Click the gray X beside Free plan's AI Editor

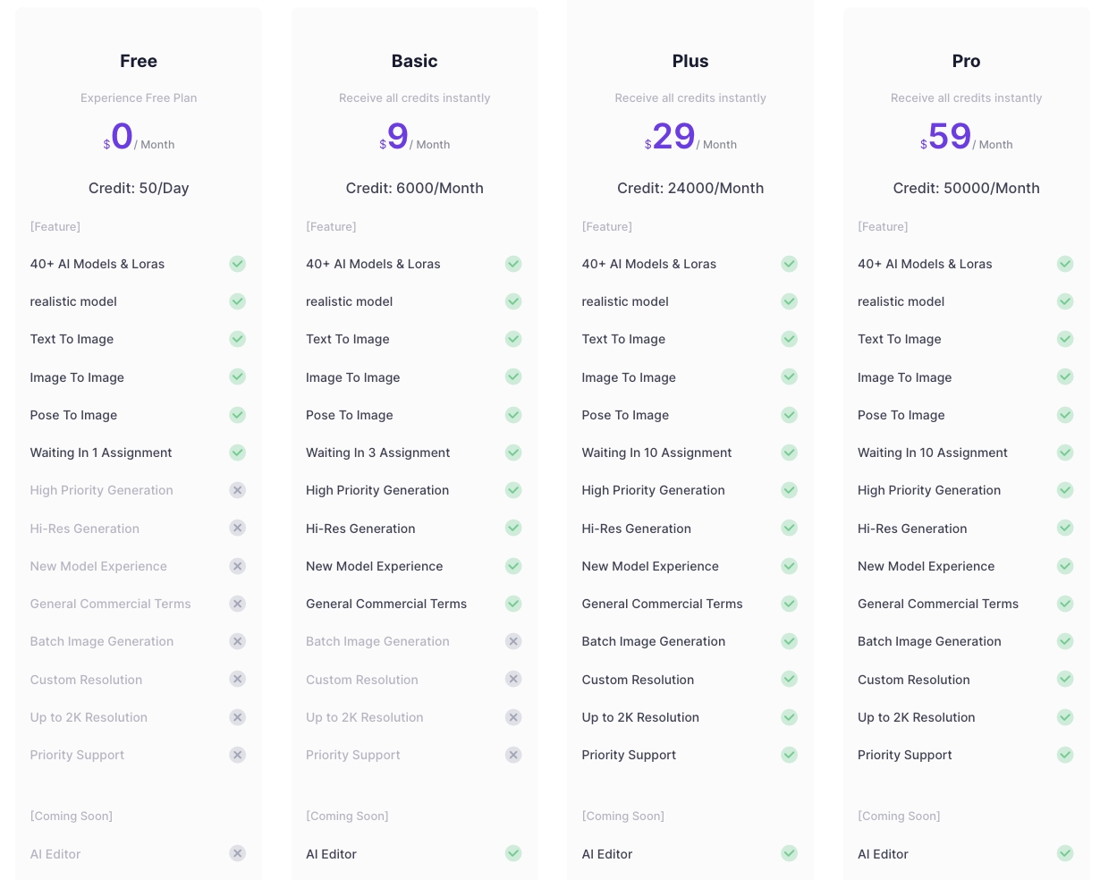tap(237, 854)
